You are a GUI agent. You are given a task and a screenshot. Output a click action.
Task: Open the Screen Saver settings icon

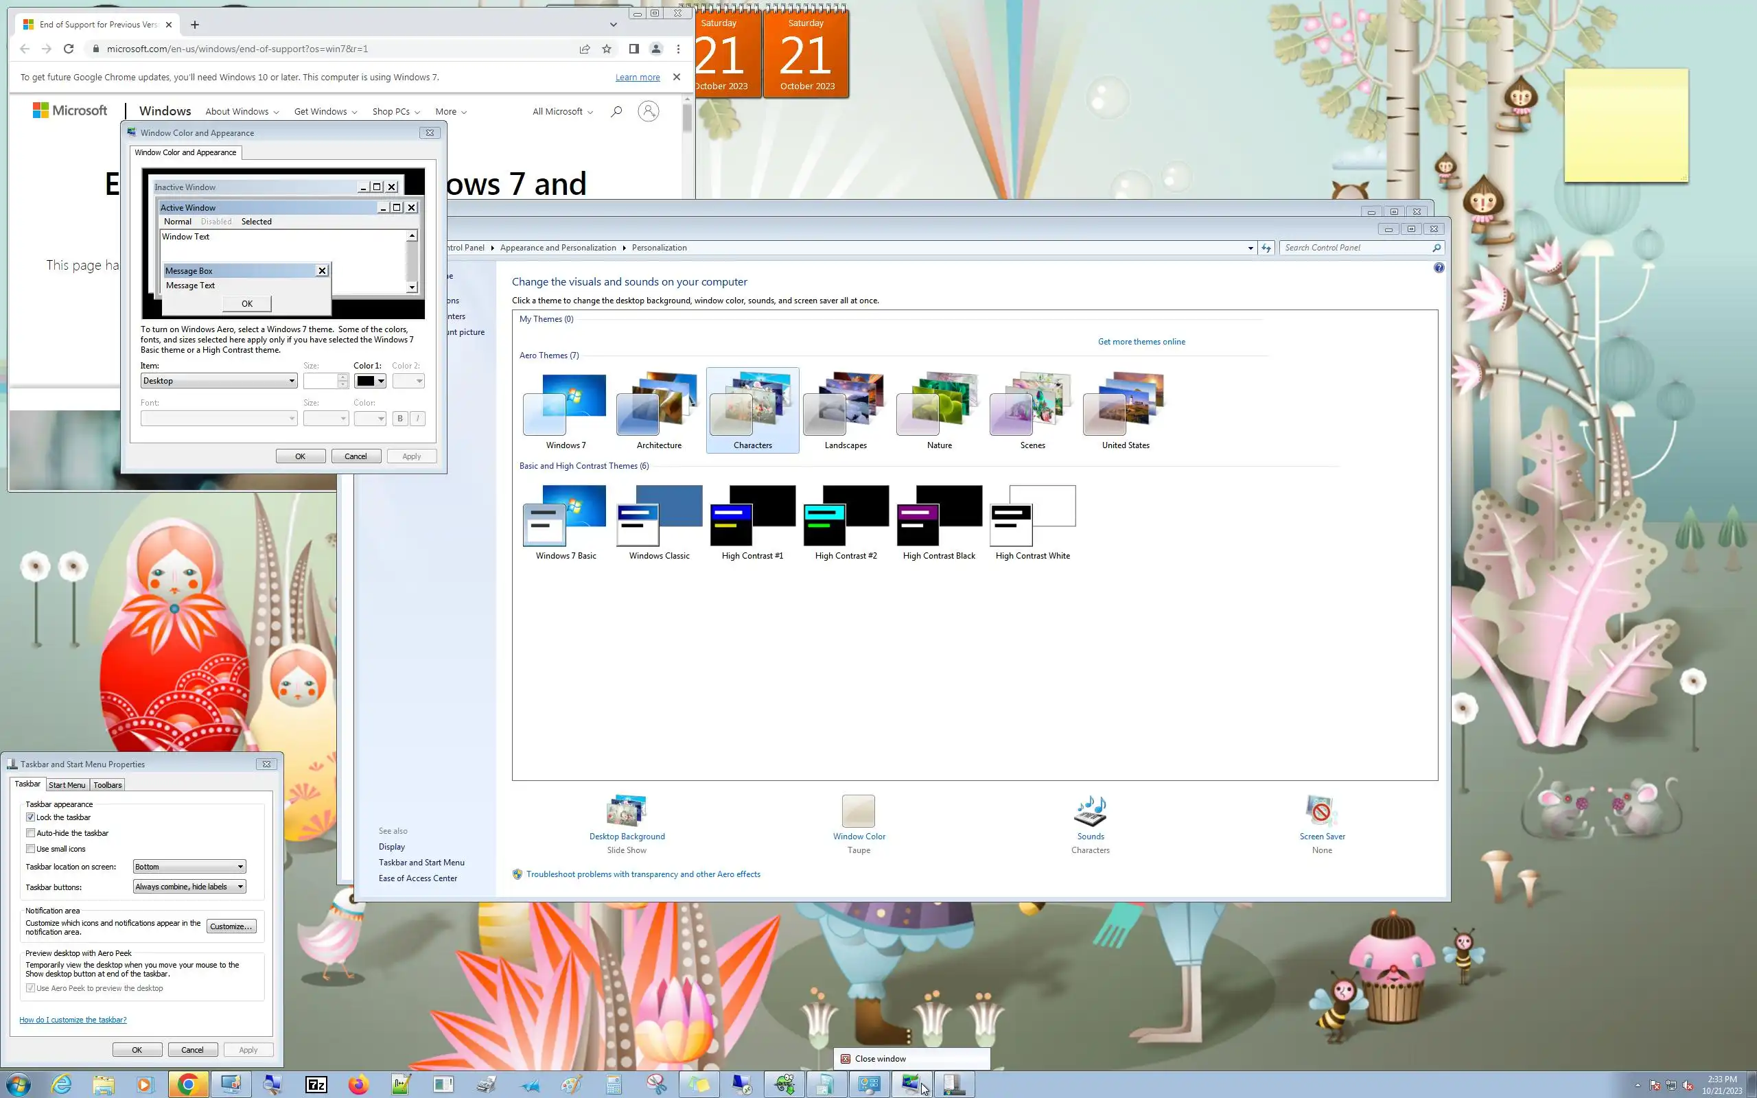point(1321,812)
